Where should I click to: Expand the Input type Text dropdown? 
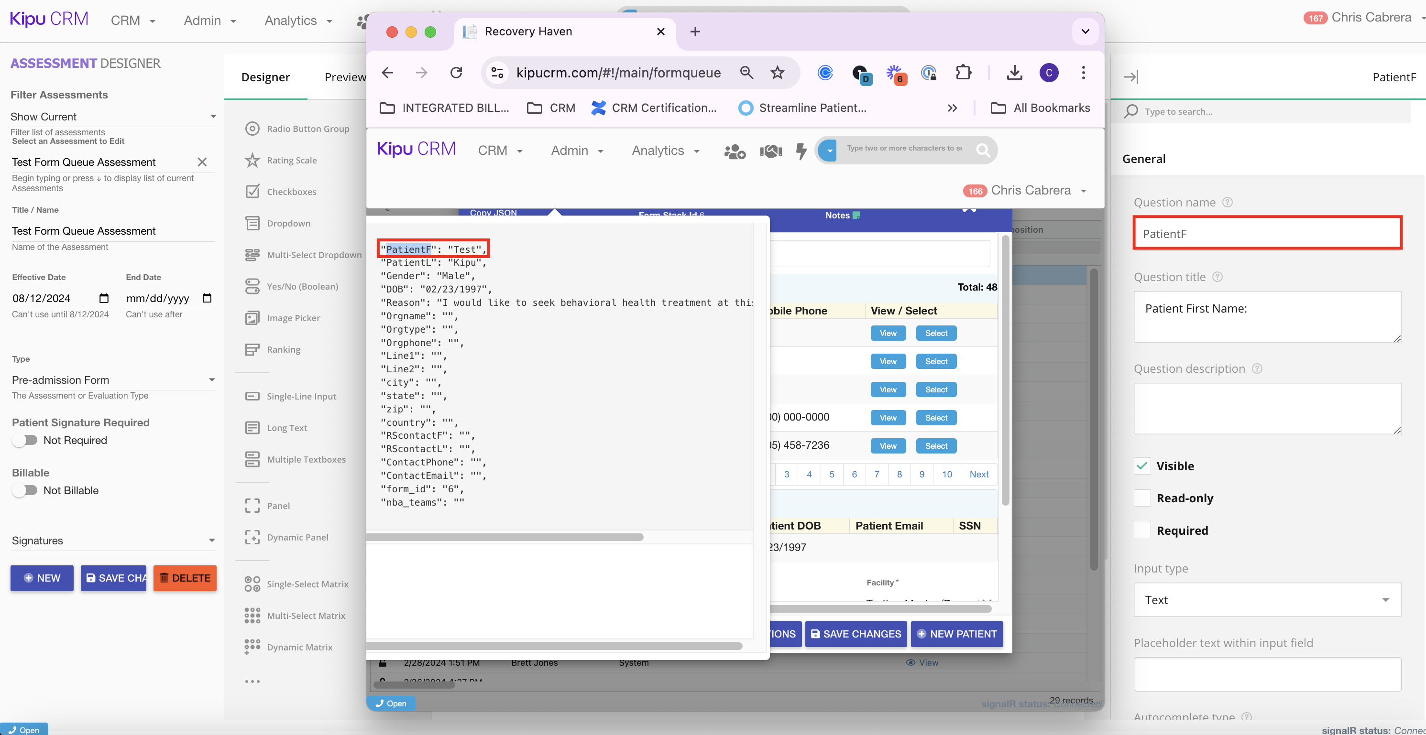click(1267, 600)
